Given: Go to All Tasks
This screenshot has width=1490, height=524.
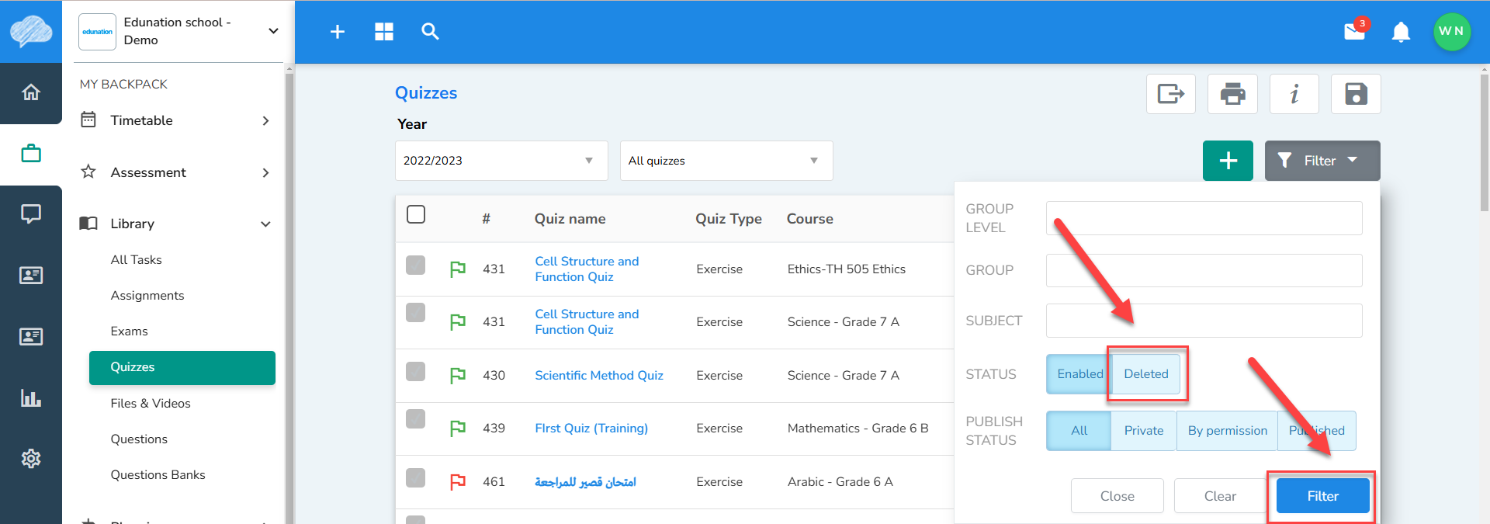Looking at the screenshot, I should 137,260.
